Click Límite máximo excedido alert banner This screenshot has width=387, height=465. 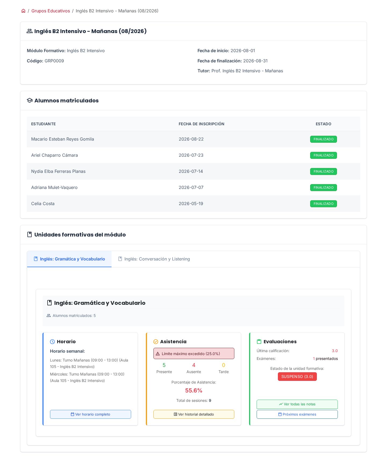coord(194,353)
